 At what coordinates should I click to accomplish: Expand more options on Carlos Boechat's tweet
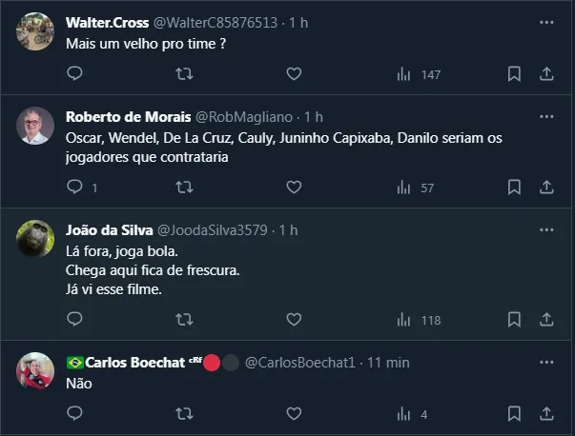click(x=546, y=362)
